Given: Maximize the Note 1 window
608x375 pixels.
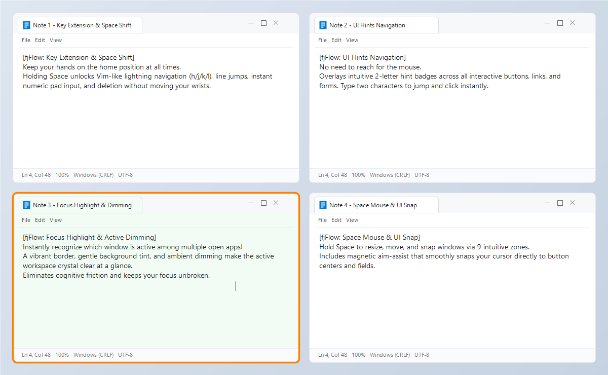Looking at the screenshot, I should click(263, 23).
